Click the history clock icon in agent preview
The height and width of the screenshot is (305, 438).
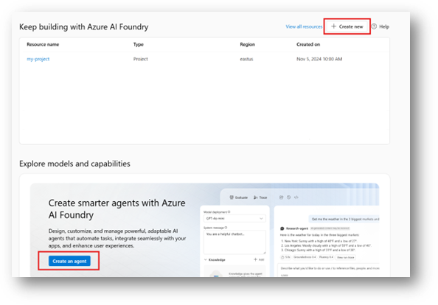[289, 197]
